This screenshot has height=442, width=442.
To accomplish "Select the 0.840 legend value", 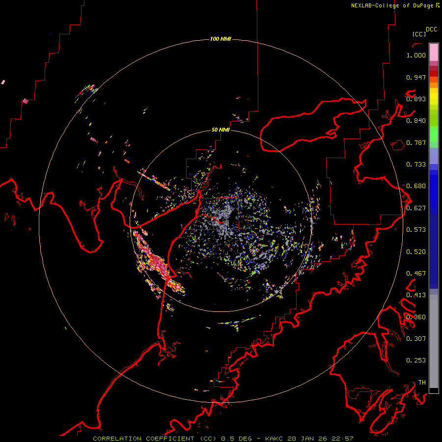I will click(x=416, y=121).
